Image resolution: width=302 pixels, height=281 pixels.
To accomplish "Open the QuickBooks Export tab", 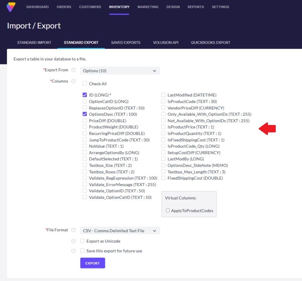I will pyautogui.click(x=210, y=43).
